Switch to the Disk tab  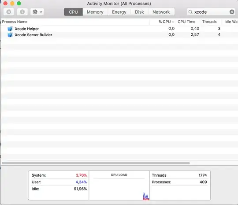pyautogui.click(x=139, y=12)
